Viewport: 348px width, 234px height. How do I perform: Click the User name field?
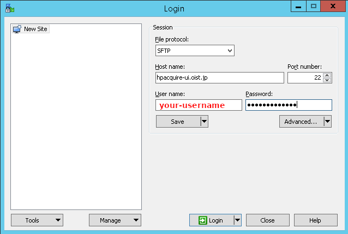coord(199,105)
